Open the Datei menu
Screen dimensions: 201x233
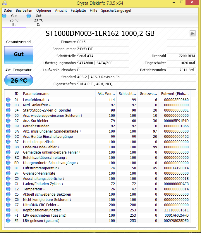(8, 11)
